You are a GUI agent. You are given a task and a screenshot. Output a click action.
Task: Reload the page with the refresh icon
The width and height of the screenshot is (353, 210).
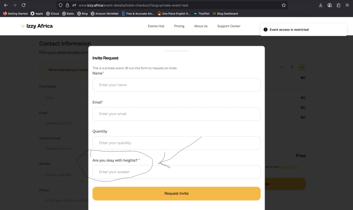23,5
